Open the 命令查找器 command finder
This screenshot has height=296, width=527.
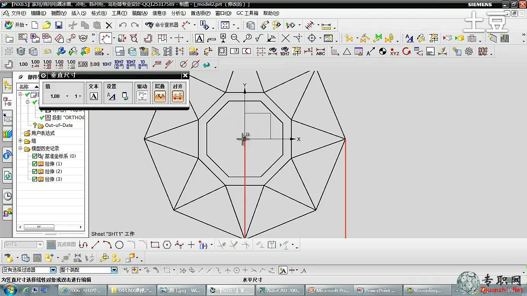(162, 25)
